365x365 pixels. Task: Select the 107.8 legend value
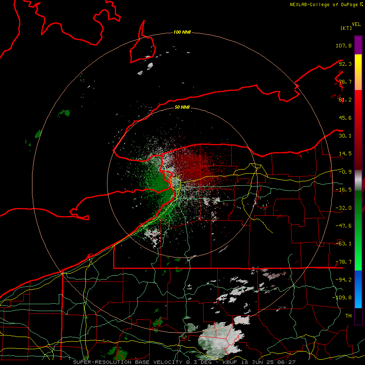coord(344,45)
